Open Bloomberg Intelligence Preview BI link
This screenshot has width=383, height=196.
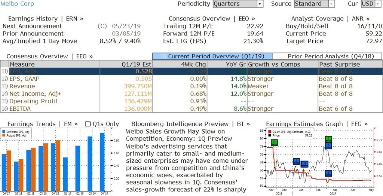click(x=190, y=124)
